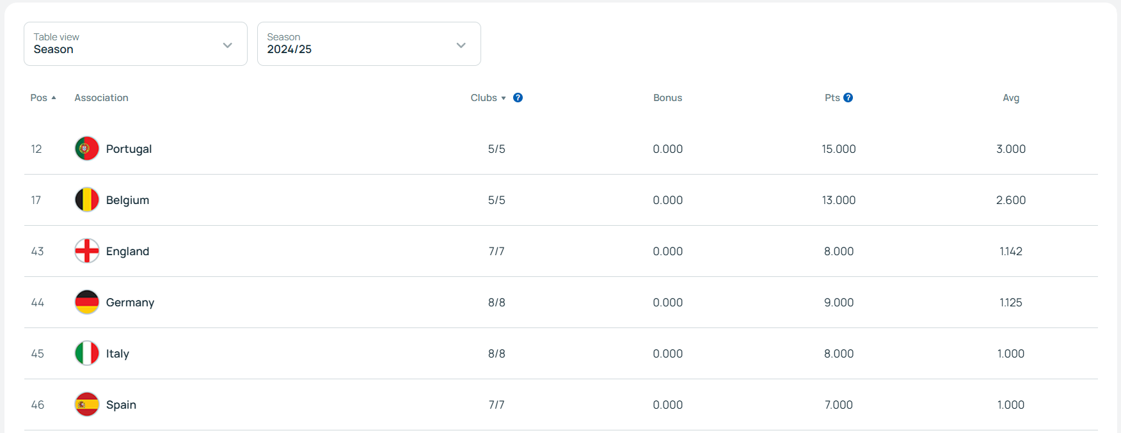Screen dimensions: 1121x433
Task: Open the Portugal association link
Action: [x=129, y=149]
